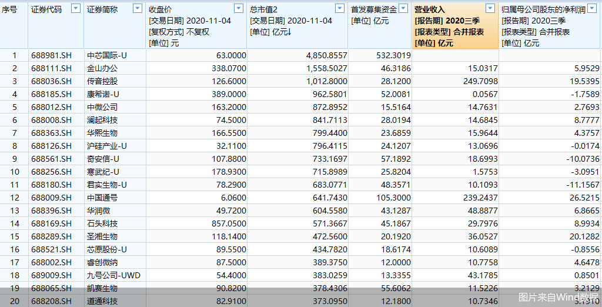Select revenue cell 249.7098
This screenshot has height=307, width=602.
pyautogui.click(x=455, y=82)
